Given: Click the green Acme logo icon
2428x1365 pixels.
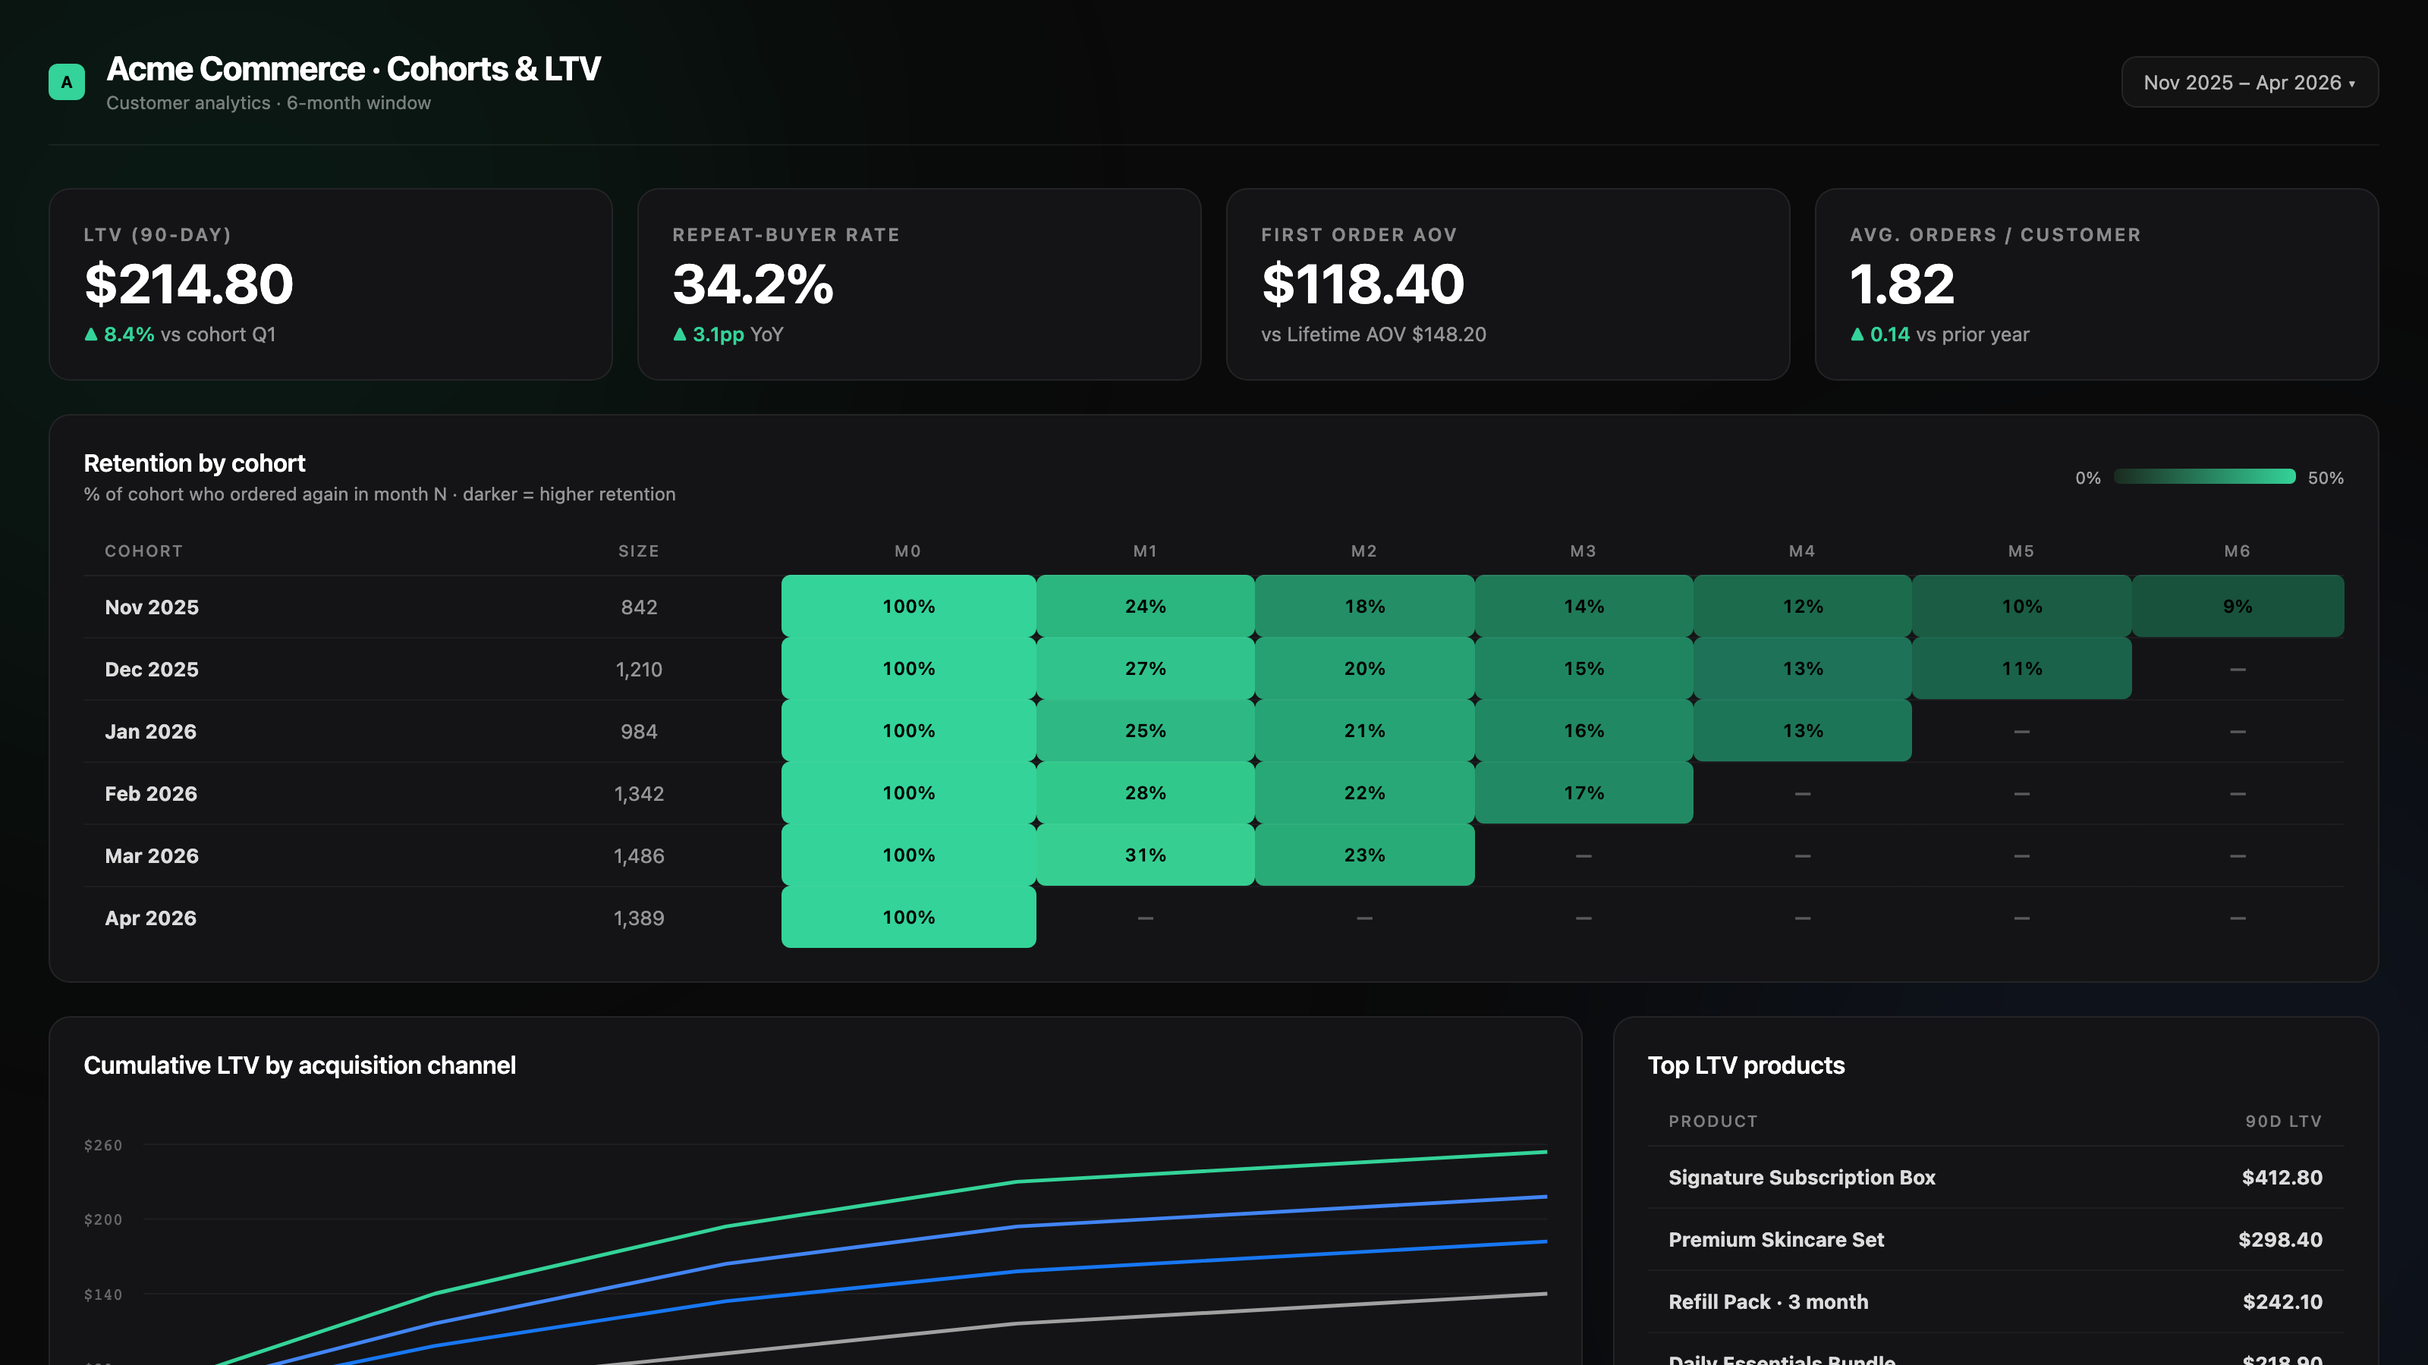Looking at the screenshot, I should point(66,82).
